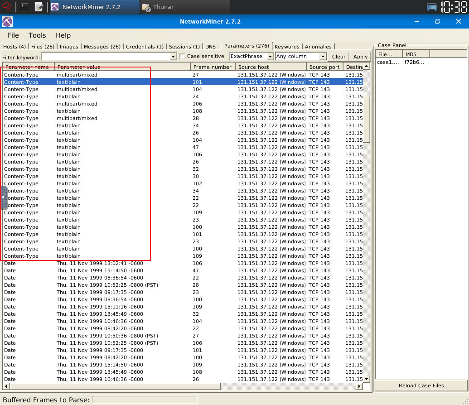
Task: Open the text editor launcher in taskbar
Action: tap(39, 7)
